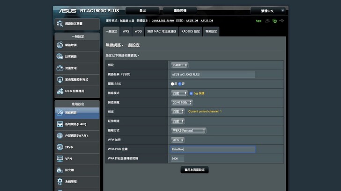Viewport: 341px width, 191px height.
Task: Select 是 for 隱藏 SSID
Action: click(172, 84)
